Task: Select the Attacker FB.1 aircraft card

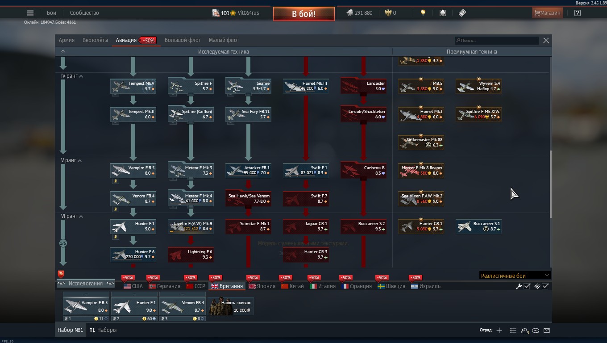Action: pyautogui.click(x=248, y=171)
